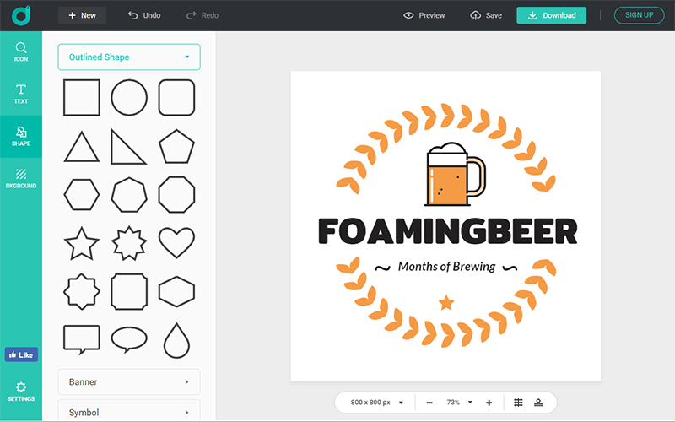Open the 73% zoom level dropdown
The height and width of the screenshot is (422, 675).
(459, 403)
